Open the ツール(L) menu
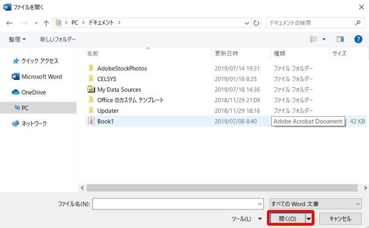The width and height of the screenshot is (369, 228). click(x=247, y=219)
